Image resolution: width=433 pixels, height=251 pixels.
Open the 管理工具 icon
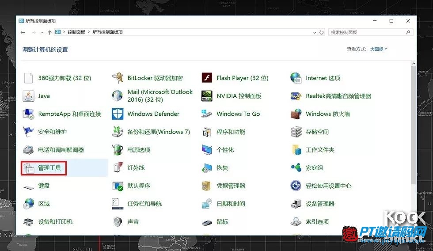28,168
